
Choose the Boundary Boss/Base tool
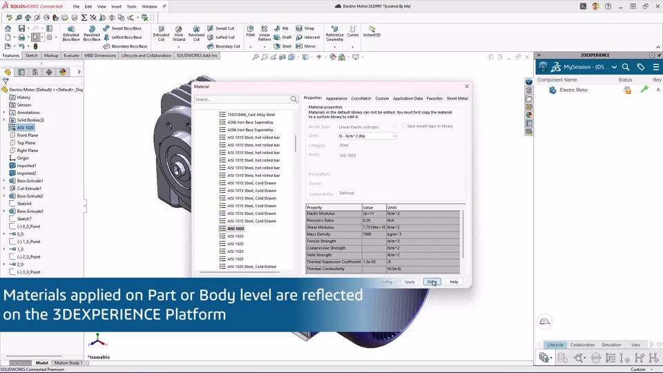point(125,46)
